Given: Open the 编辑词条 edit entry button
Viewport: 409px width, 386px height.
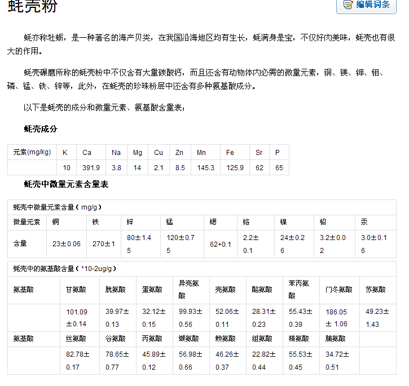Looking at the screenshot, I should coord(366,5).
